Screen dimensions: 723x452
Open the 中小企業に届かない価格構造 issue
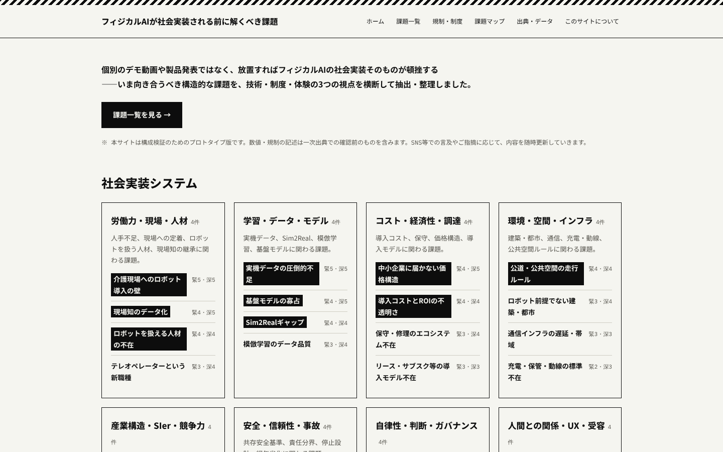[x=413, y=274]
